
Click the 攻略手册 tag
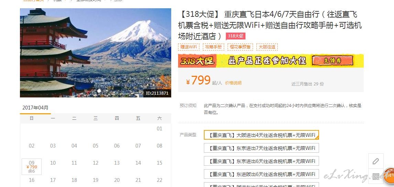pos(214,47)
